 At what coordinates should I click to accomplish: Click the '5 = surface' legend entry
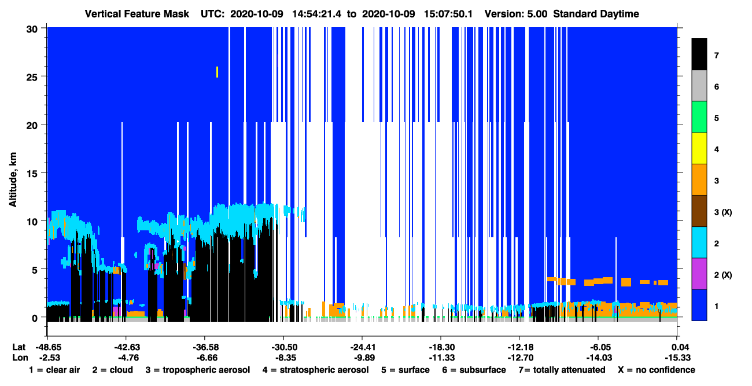[406, 370]
